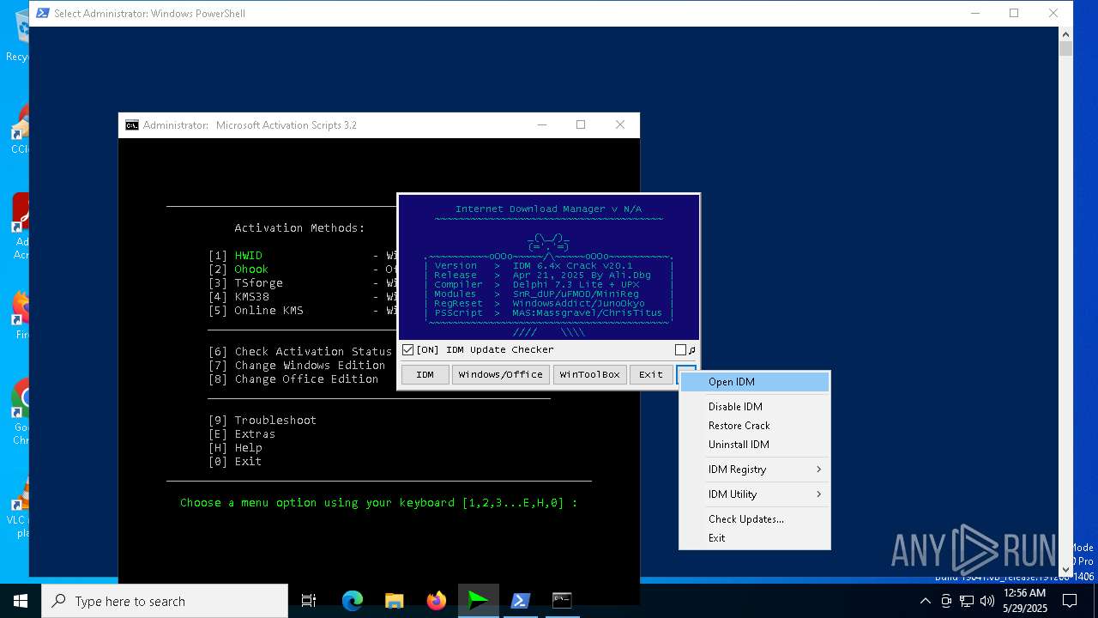Click the [H] Help text

pyautogui.click(x=235, y=448)
